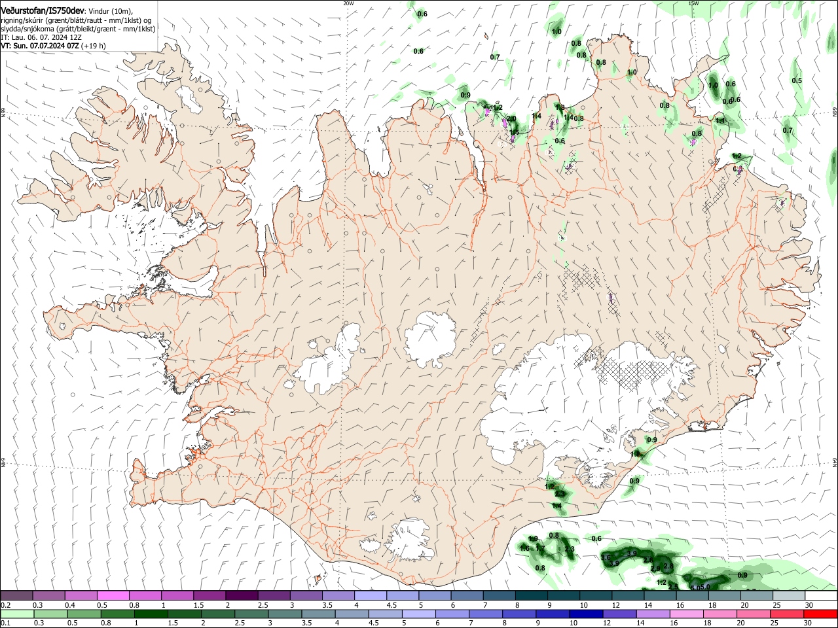This screenshot has width=838, height=628.
Task: Click the 0.5 rainfall value over the northeast sea
Action: (x=797, y=80)
